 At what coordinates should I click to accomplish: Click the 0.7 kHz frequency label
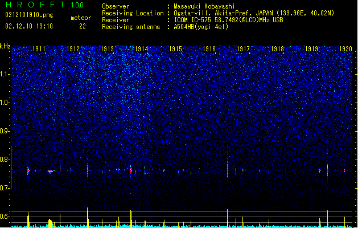pos(5,188)
